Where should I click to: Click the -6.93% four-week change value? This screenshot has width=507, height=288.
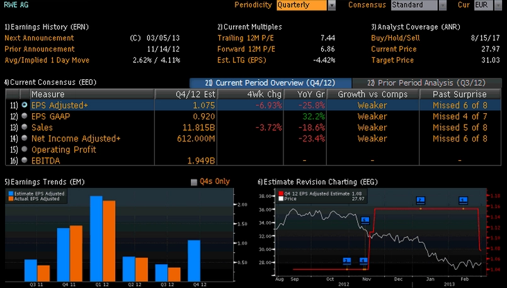click(268, 105)
